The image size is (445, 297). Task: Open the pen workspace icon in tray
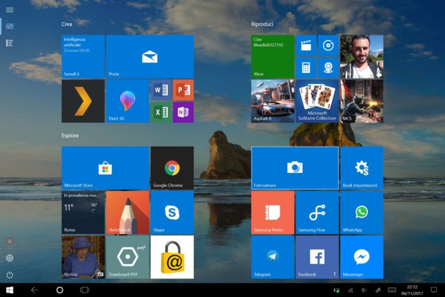click(x=378, y=290)
